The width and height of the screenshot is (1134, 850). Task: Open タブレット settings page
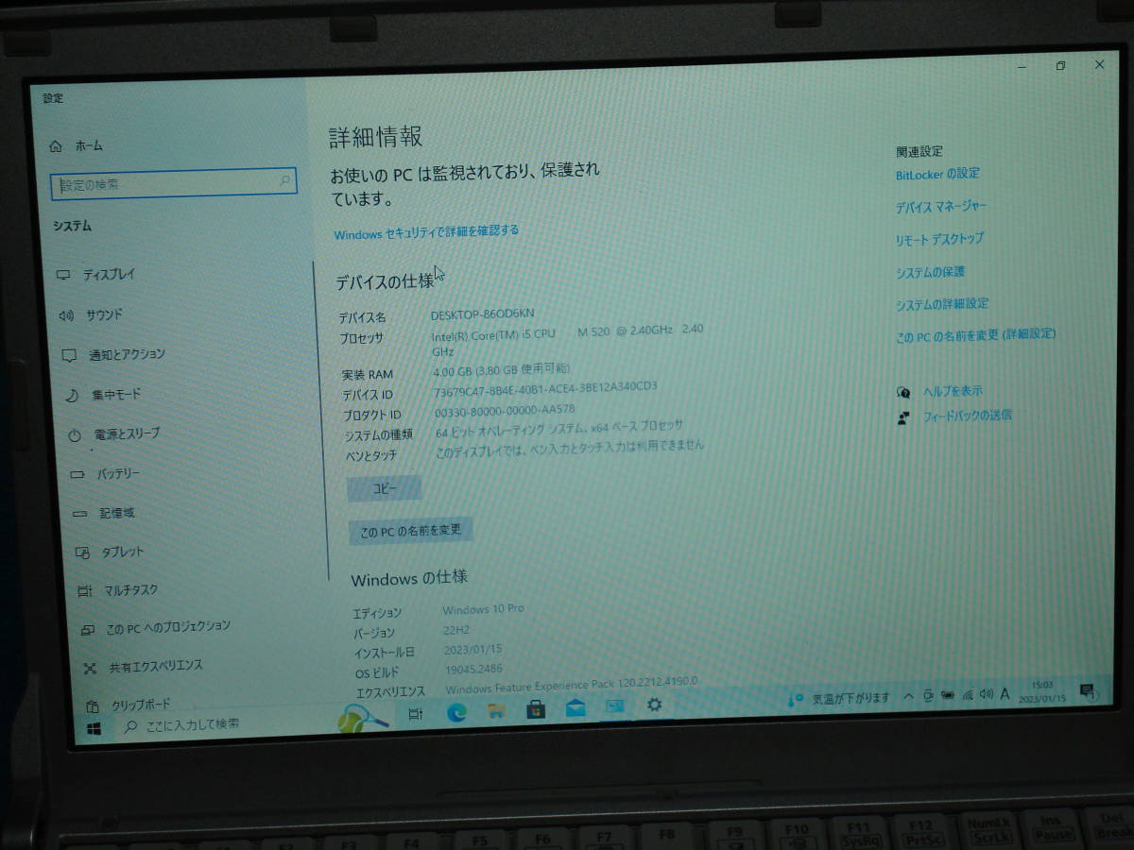[x=111, y=552]
